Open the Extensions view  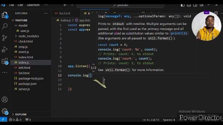click(x=5, y=61)
